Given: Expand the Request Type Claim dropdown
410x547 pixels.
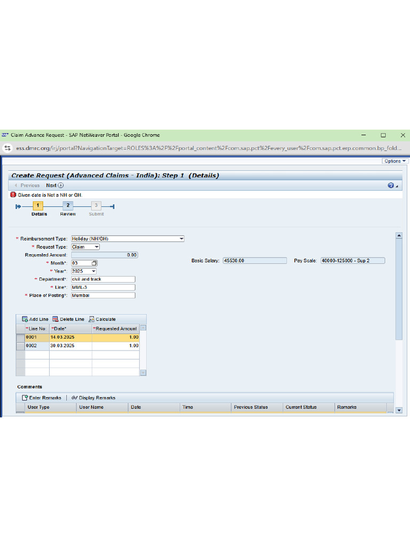Looking at the screenshot, I should [97, 247].
